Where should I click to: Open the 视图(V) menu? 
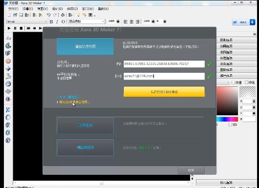(43, 9)
